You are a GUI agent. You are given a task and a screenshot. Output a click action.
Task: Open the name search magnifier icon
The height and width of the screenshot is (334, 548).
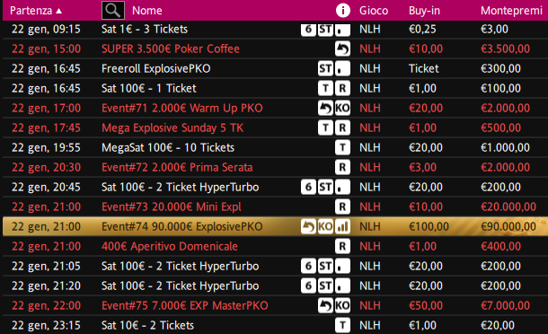[x=113, y=10]
